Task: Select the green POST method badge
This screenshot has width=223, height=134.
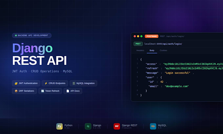Action: click(138, 44)
